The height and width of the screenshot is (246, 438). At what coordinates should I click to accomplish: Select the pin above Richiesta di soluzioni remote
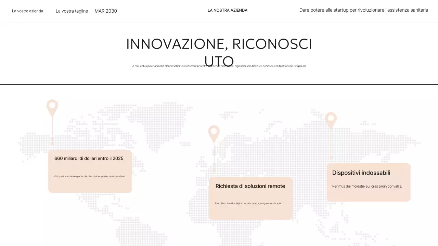[x=214, y=133]
